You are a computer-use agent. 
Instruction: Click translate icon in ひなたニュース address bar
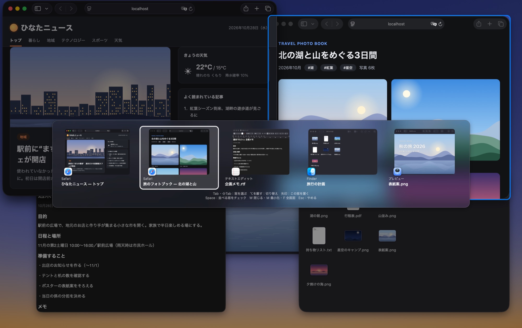tap(184, 9)
